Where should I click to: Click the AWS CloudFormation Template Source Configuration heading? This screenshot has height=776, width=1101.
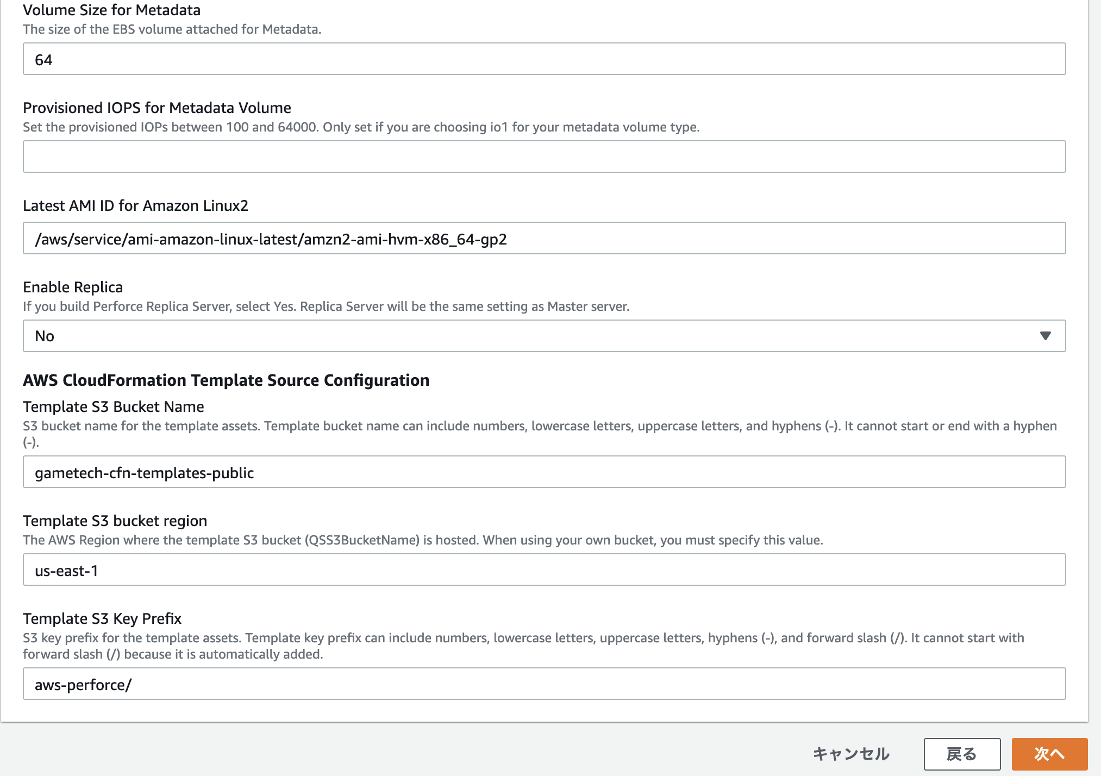[x=226, y=380]
